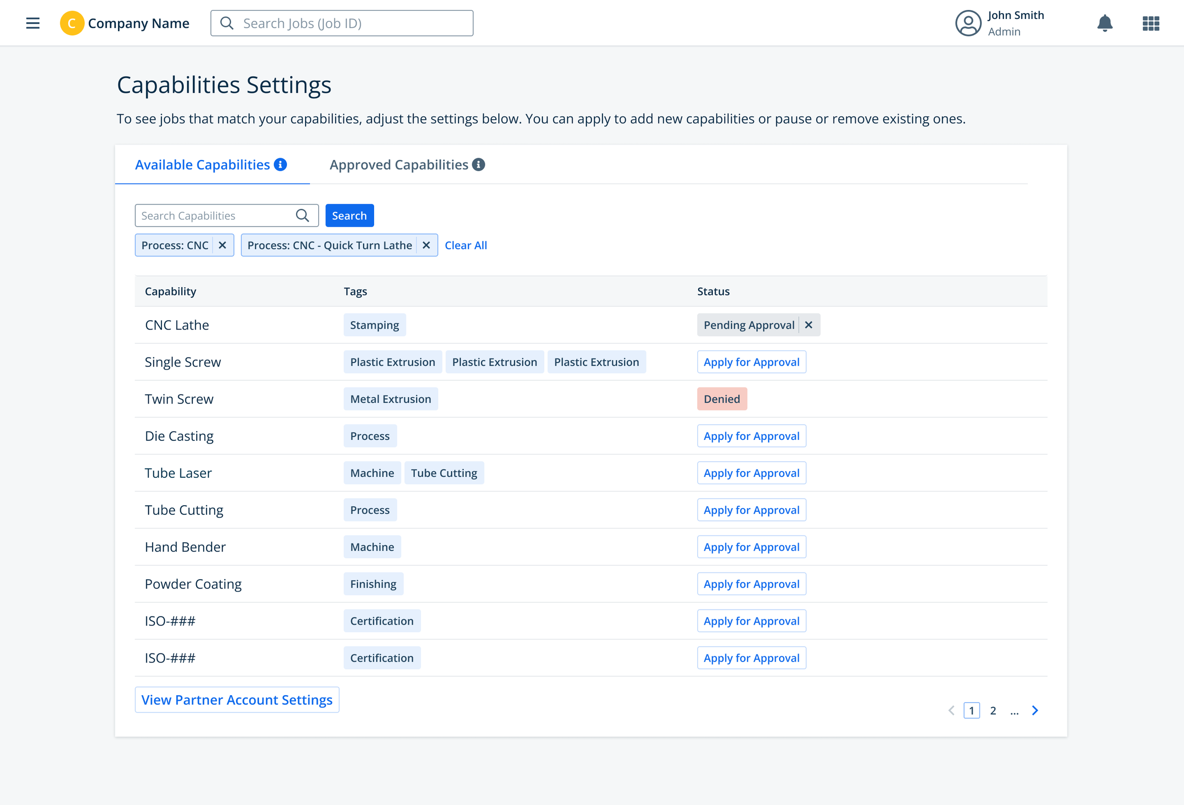Select the Available Capabilities tab
This screenshot has height=805, width=1184.
pyautogui.click(x=202, y=165)
